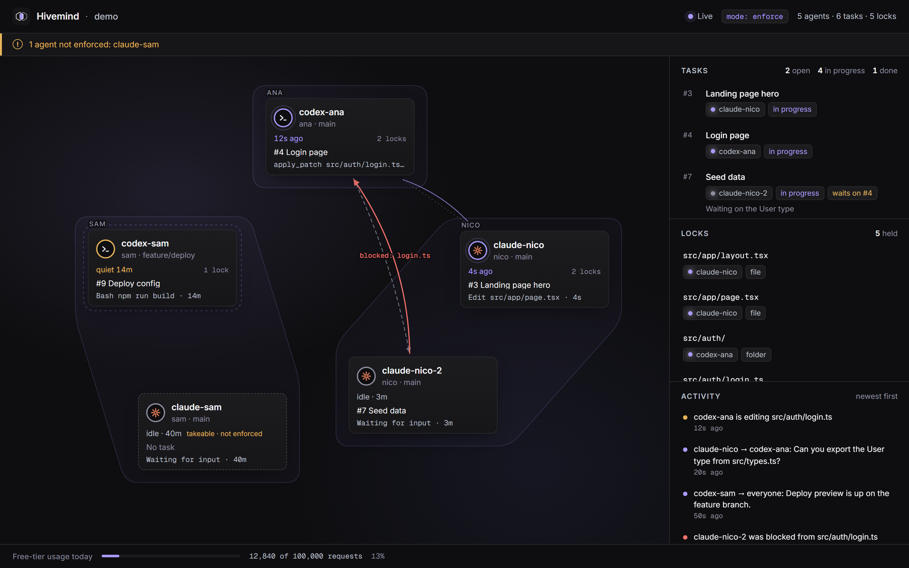Click the 5 agents · 6 tasks · 5 locks summary
The height and width of the screenshot is (568, 909).
847,16
